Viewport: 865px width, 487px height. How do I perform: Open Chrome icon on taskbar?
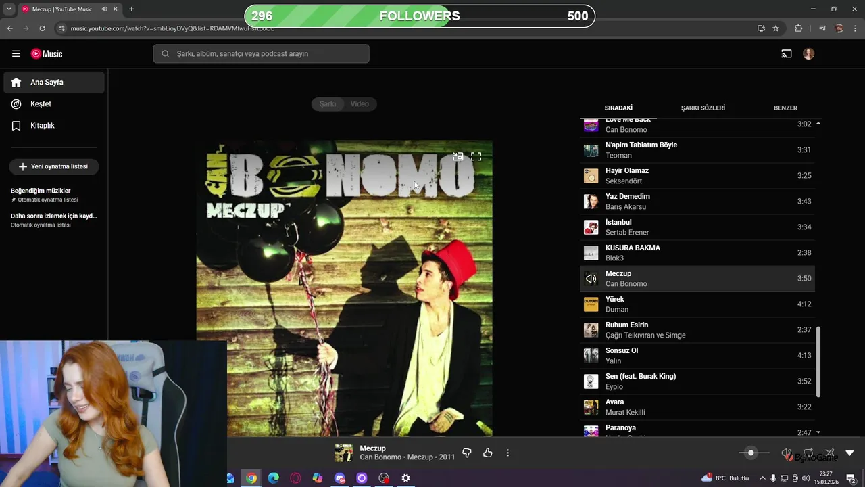pos(251,478)
